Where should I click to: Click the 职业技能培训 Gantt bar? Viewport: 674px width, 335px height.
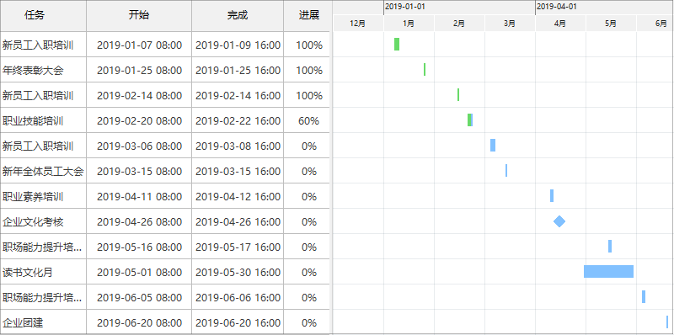click(x=470, y=120)
